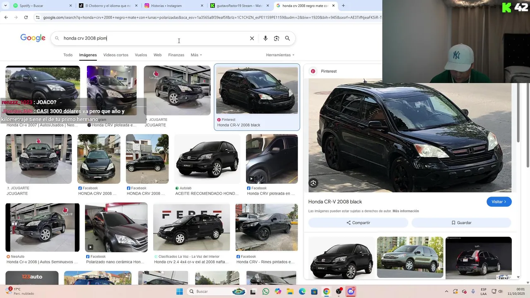
Task: Reload the page in Chrome
Action: click(x=26, y=17)
